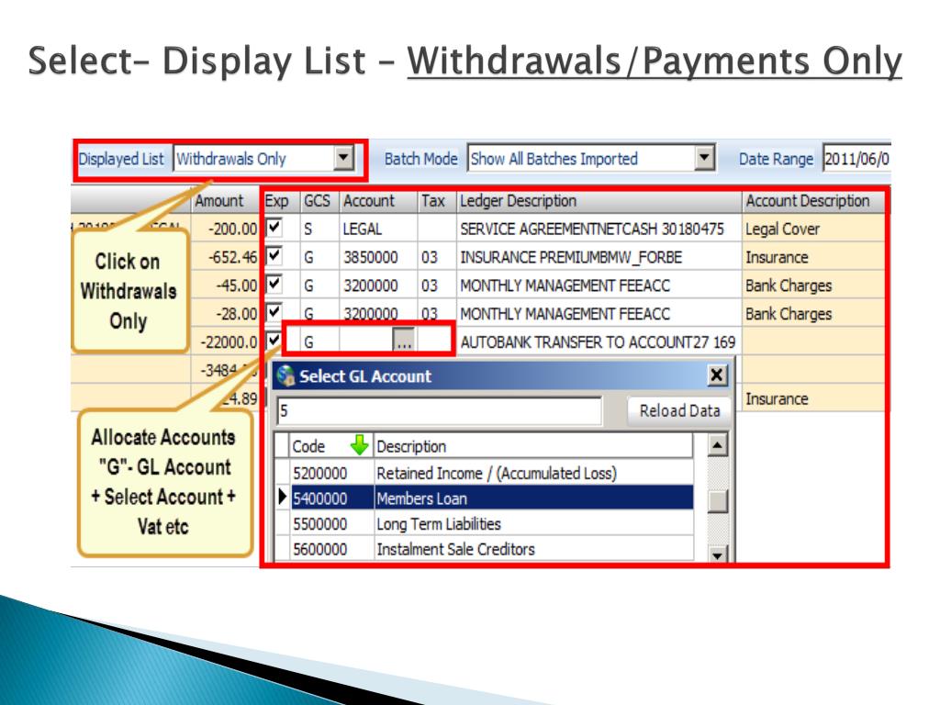Image resolution: width=940 pixels, height=705 pixels.
Task: Click account cell 3850000
Action: click(378, 257)
